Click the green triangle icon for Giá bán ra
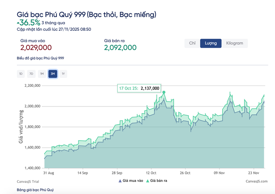Image resolution: width=275 pixels, height=194 pixels. pos(147,181)
